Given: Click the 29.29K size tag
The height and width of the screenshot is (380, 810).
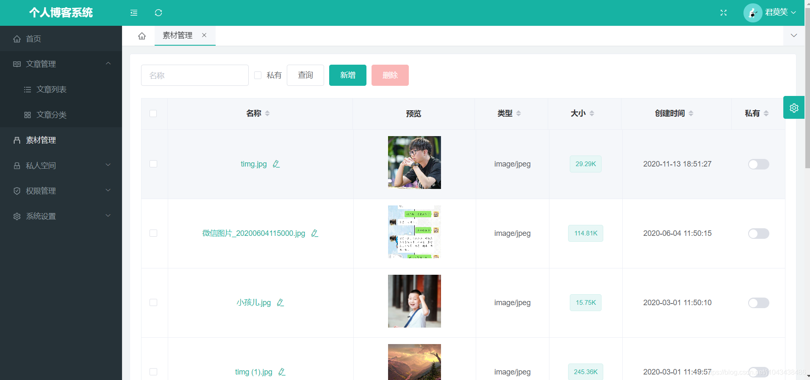Looking at the screenshot, I should coord(585,164).
